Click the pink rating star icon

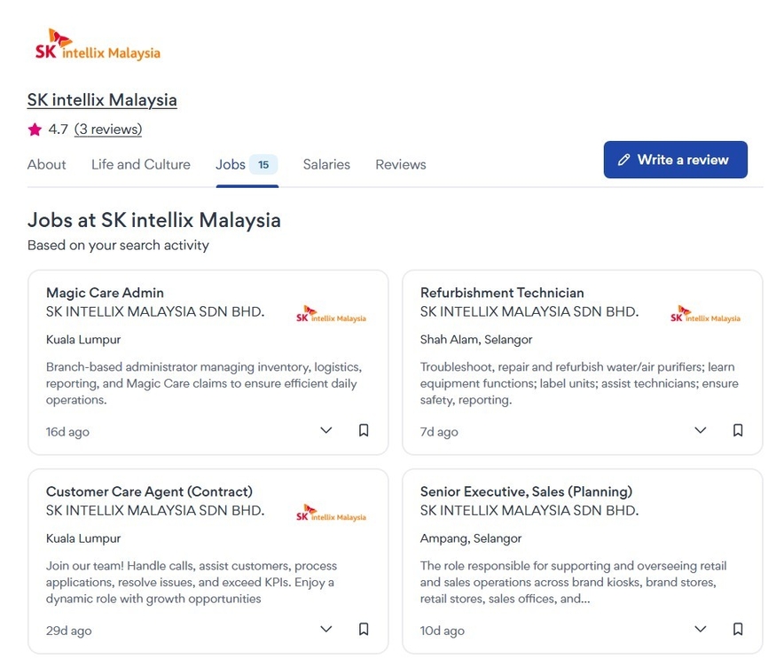35,129
